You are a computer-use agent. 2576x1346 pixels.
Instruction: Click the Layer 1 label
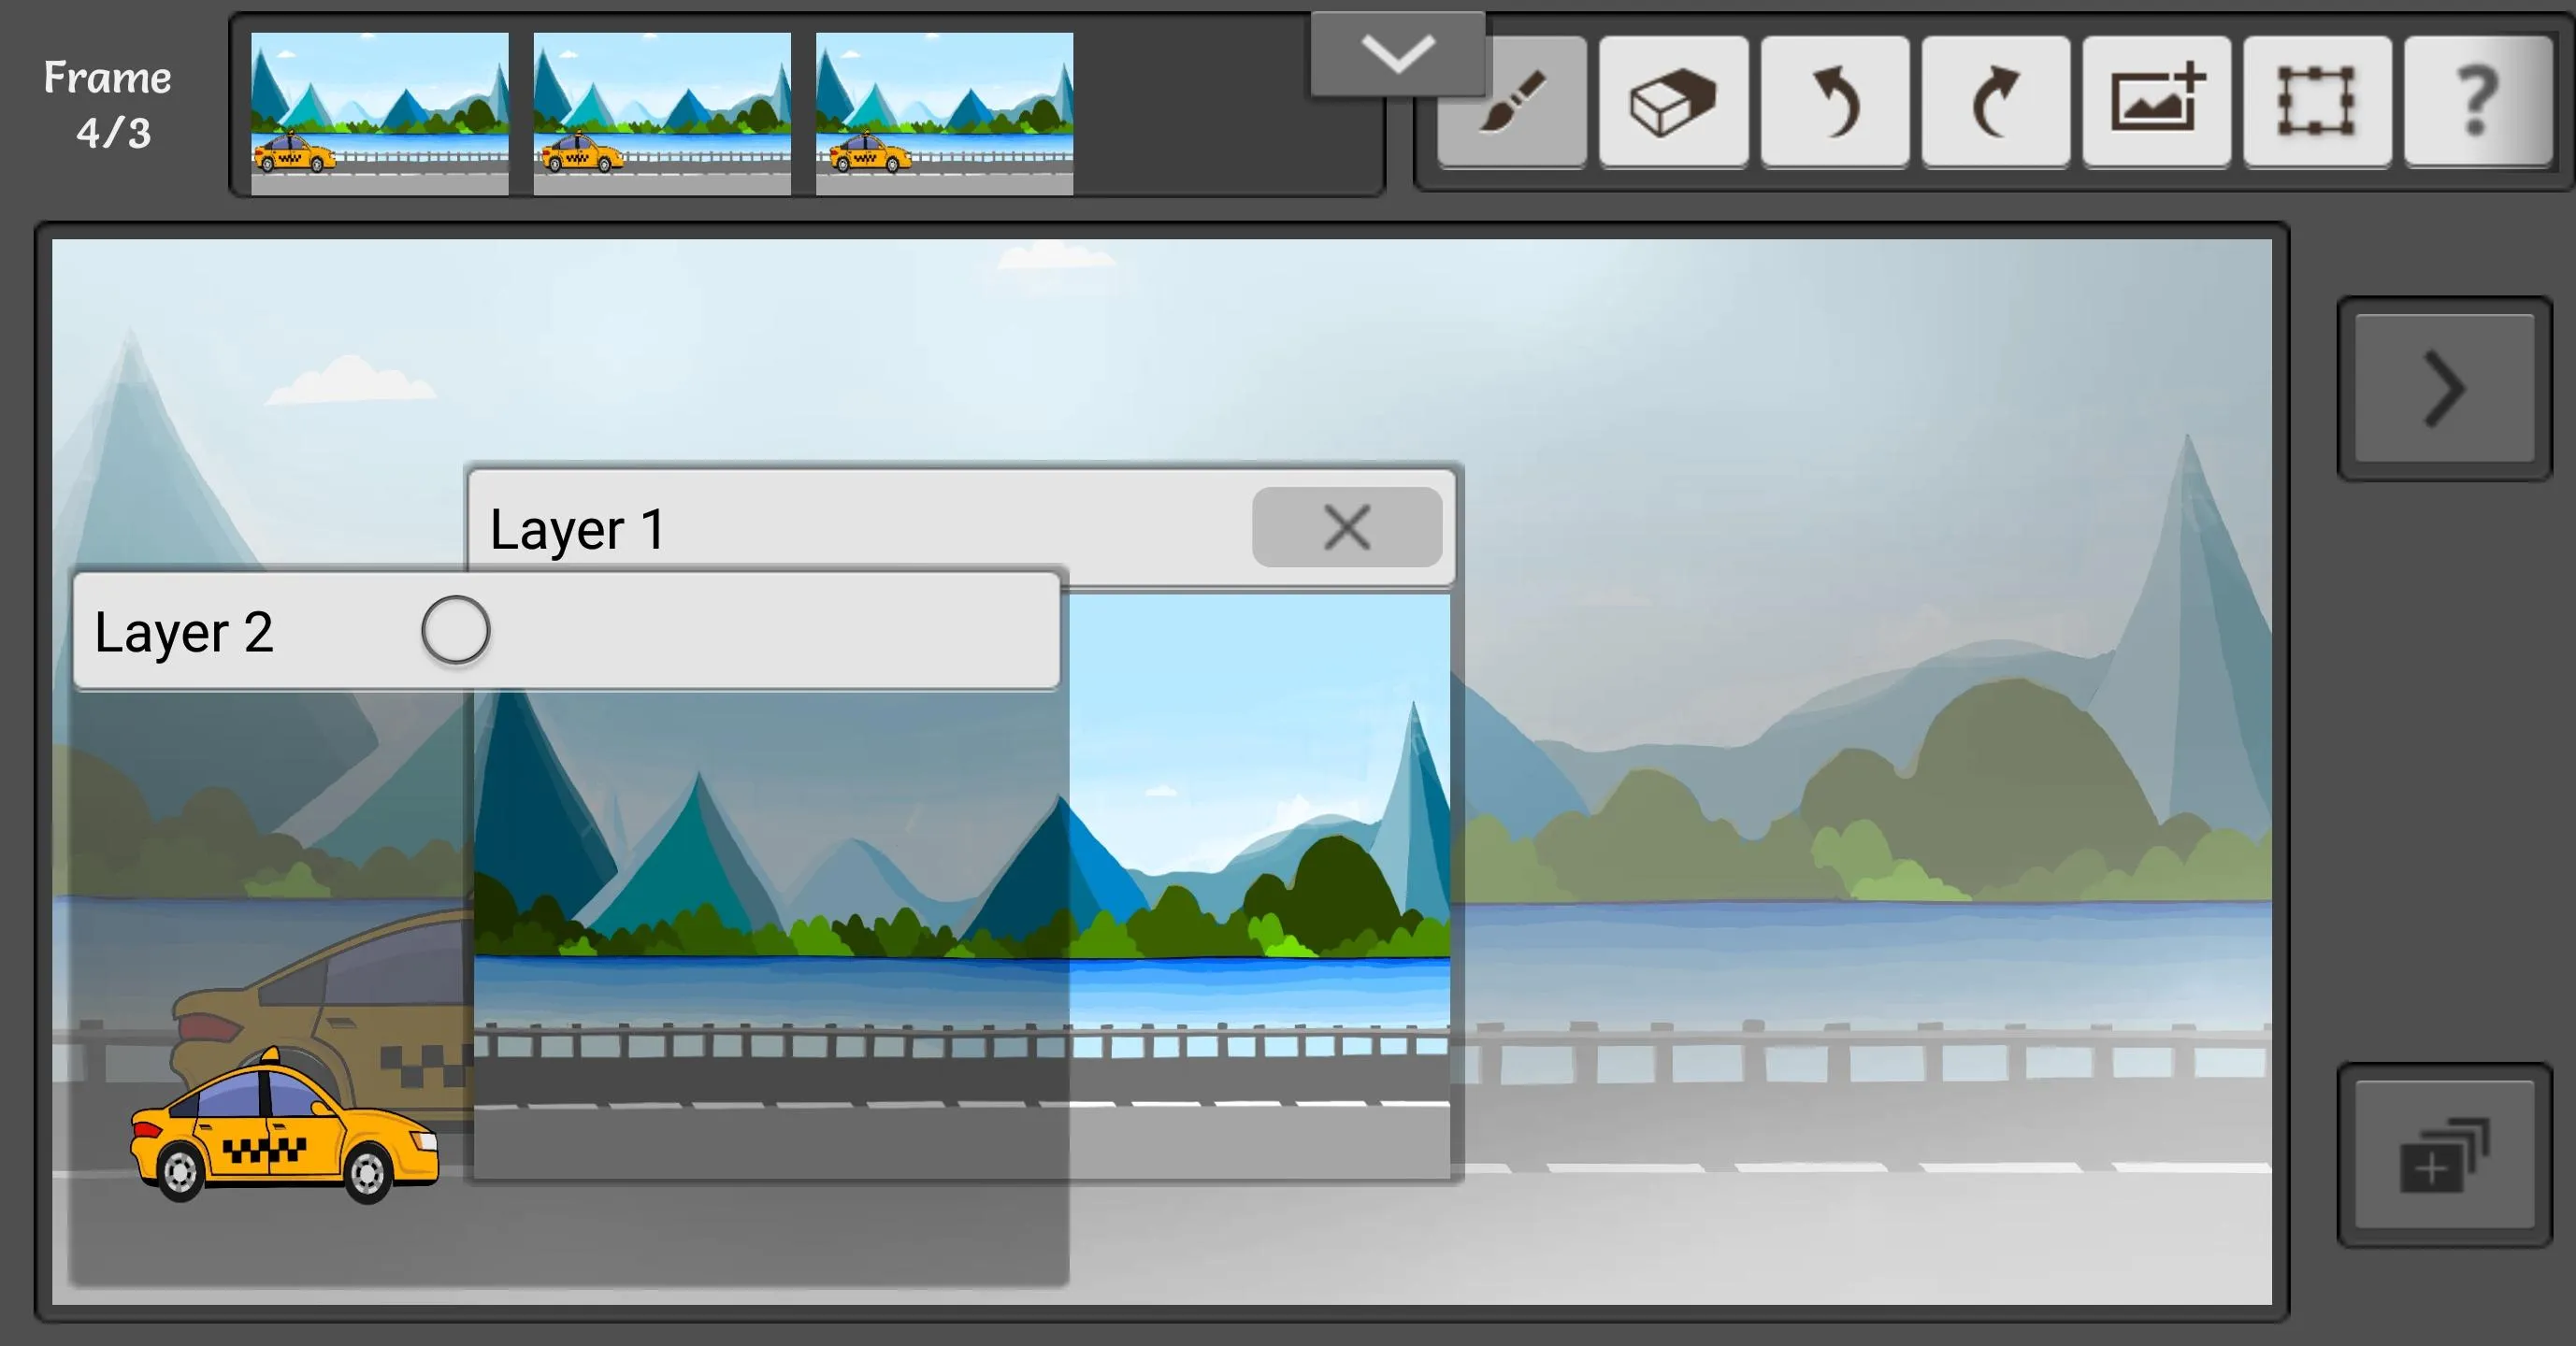[578, 526]
